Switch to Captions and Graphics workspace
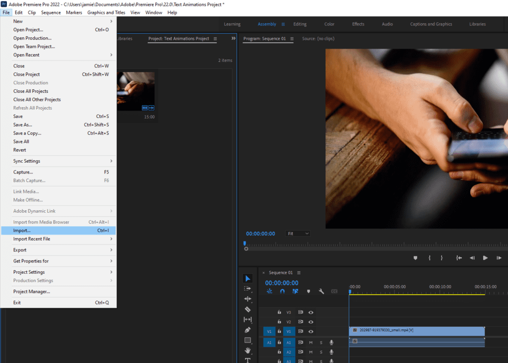The height and width of the screenshot is (363, 508). 431,24
